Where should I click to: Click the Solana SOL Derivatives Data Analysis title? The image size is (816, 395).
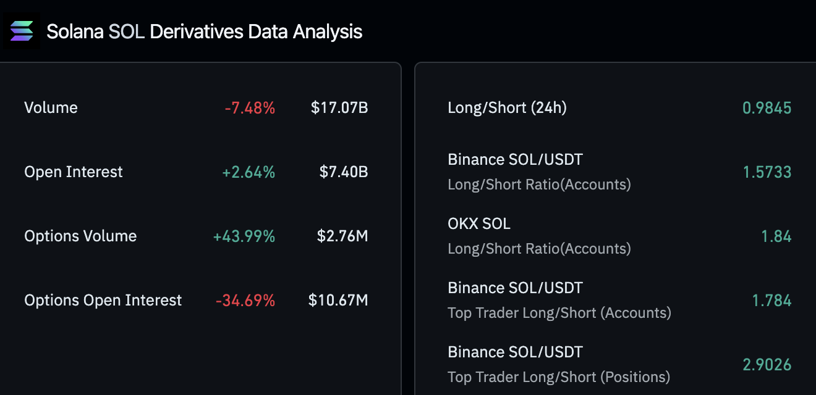(x=205, y=31)
